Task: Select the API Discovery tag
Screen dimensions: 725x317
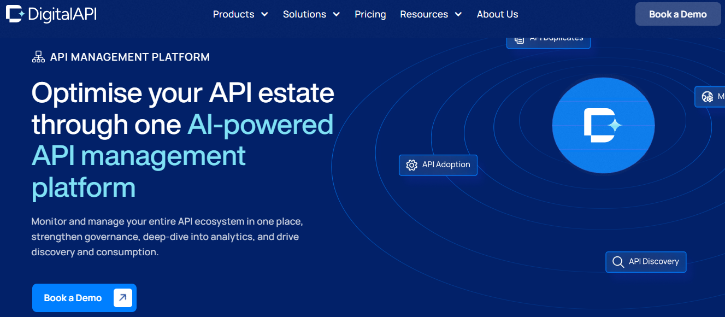Action: click(646, 262)
